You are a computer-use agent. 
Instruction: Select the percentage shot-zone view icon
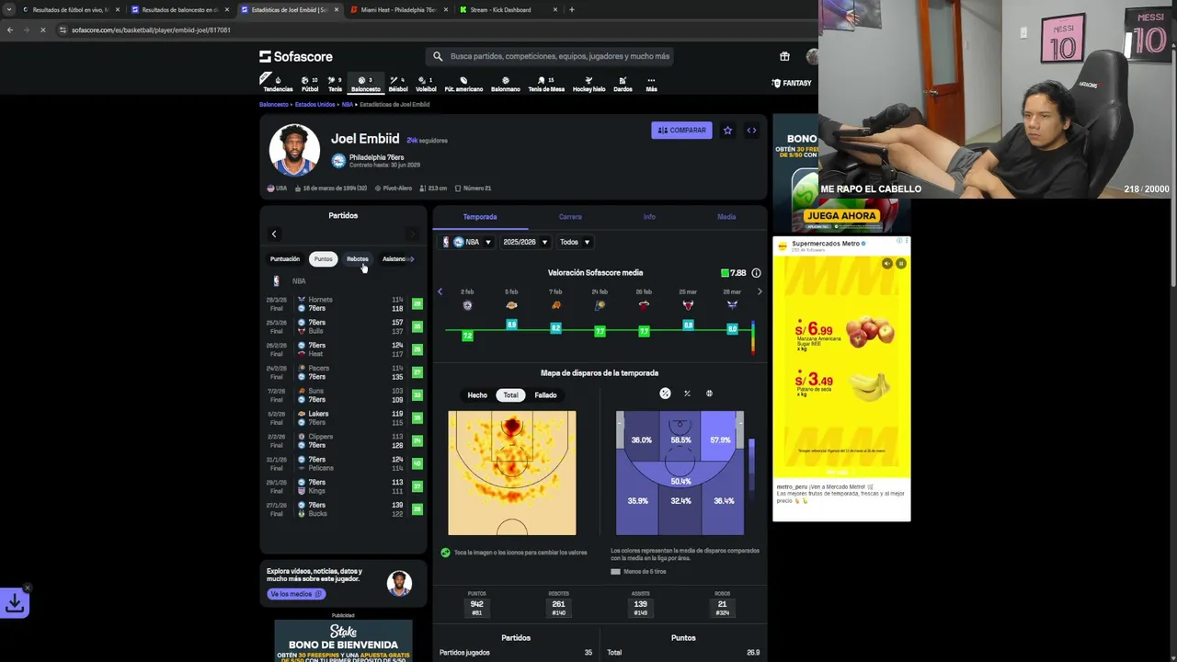coord(665,394)
